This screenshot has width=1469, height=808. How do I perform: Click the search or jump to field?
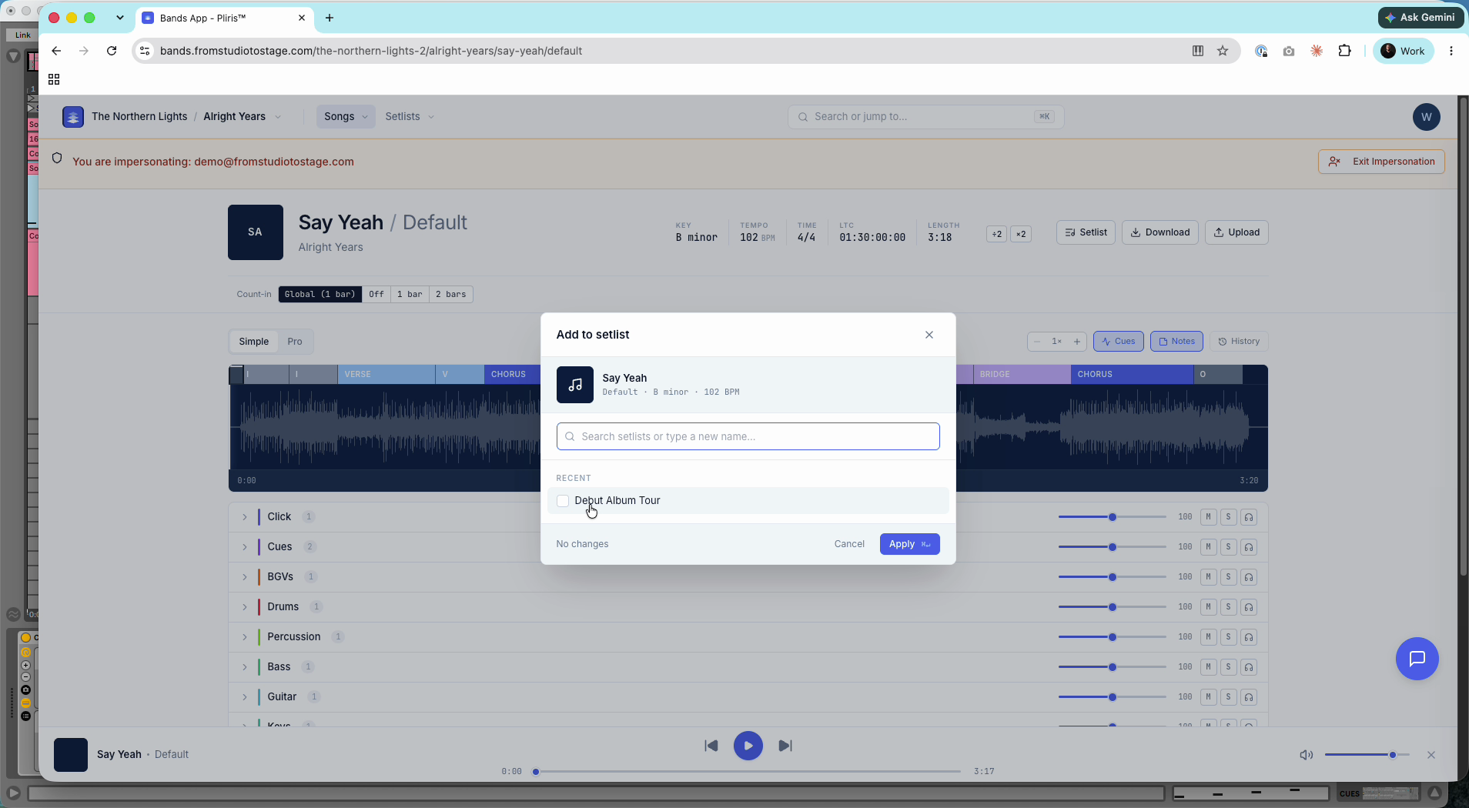925,117
